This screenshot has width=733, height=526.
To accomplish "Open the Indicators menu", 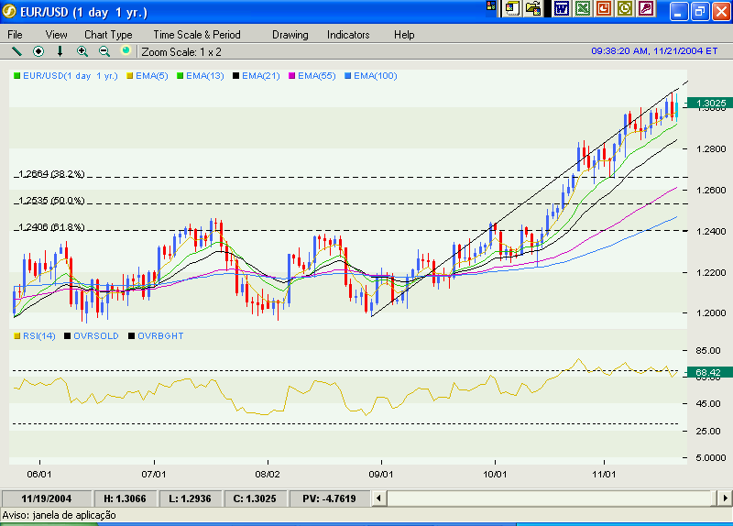I will point(348,34).
